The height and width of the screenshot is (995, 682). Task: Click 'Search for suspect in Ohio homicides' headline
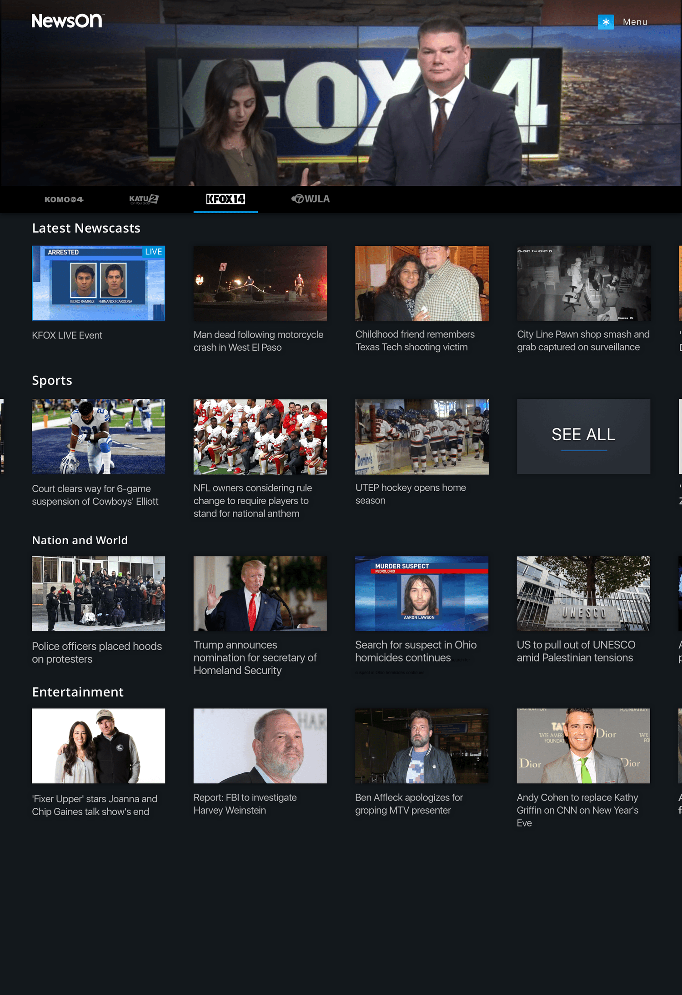(416, 651)
